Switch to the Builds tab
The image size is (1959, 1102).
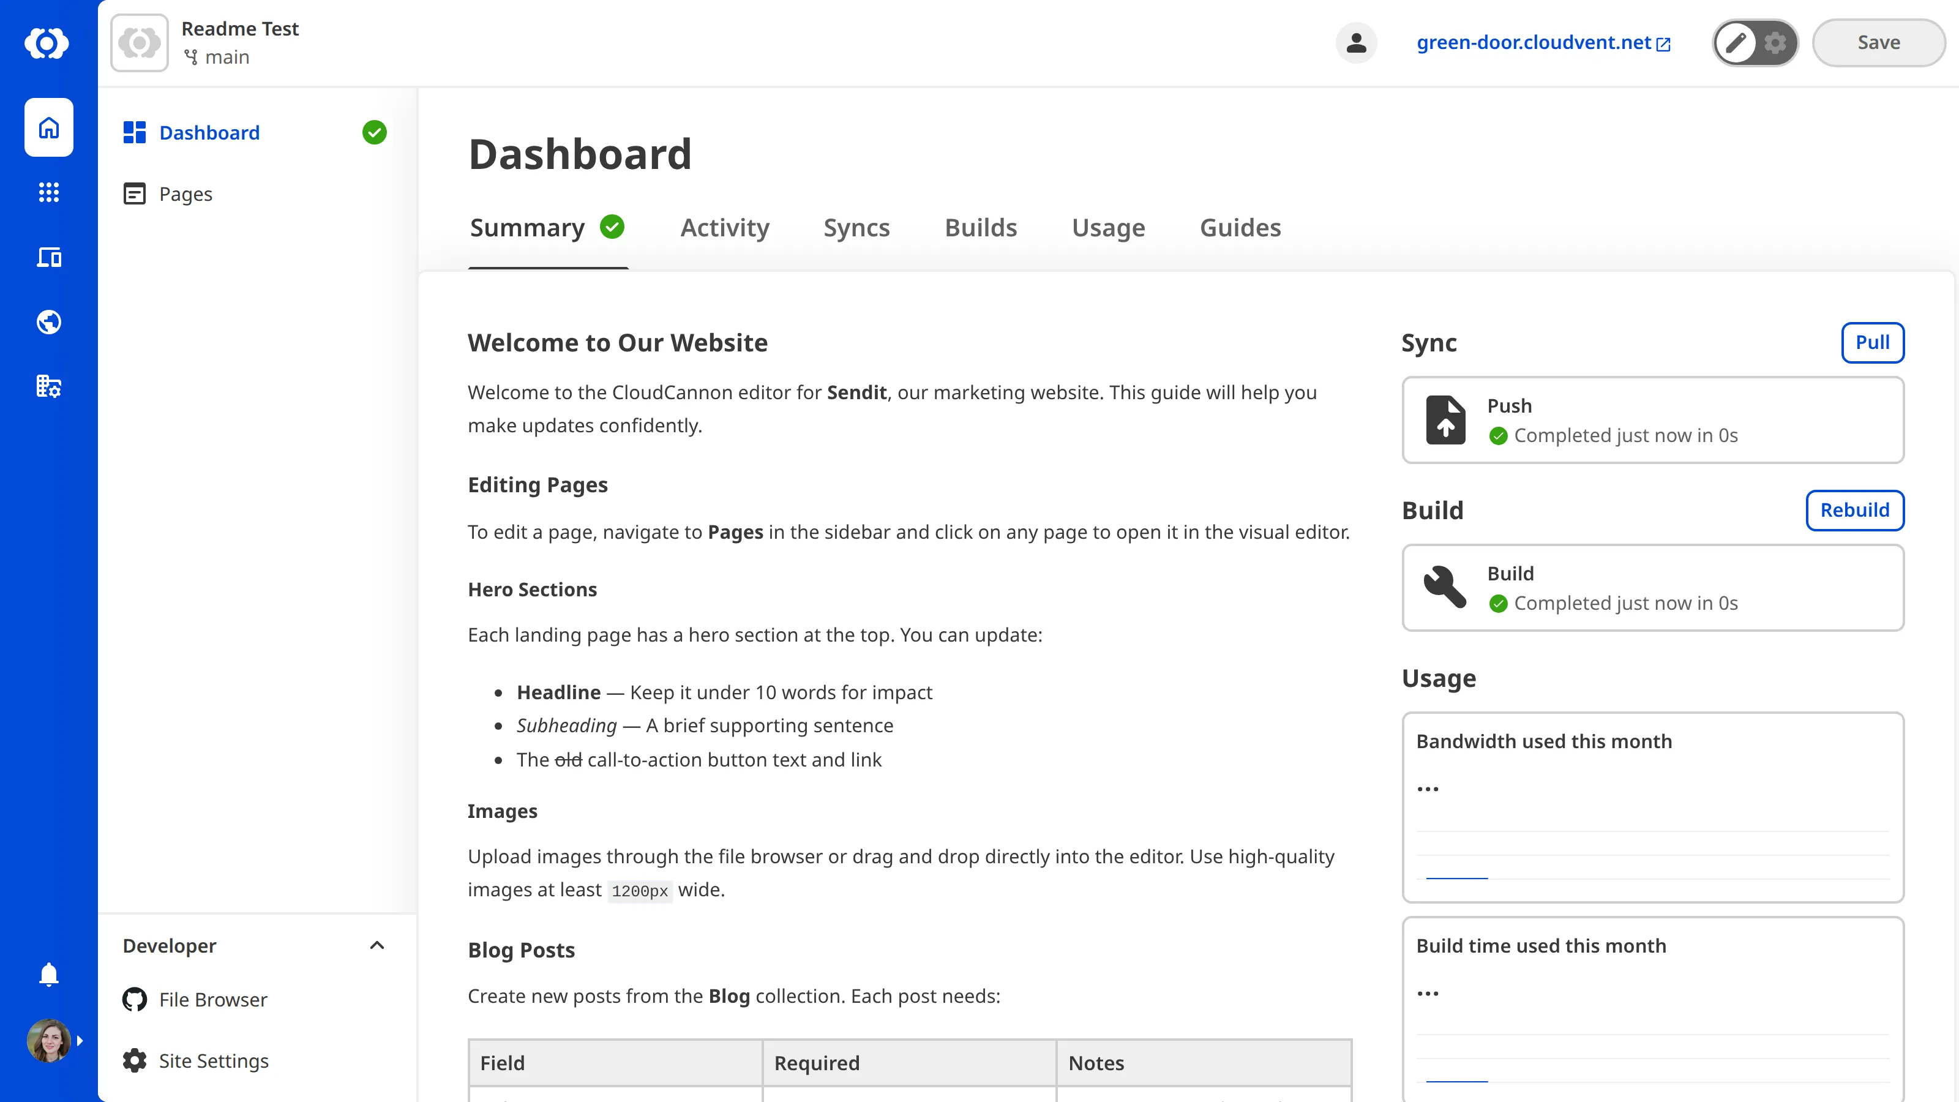tap(980, 227)
